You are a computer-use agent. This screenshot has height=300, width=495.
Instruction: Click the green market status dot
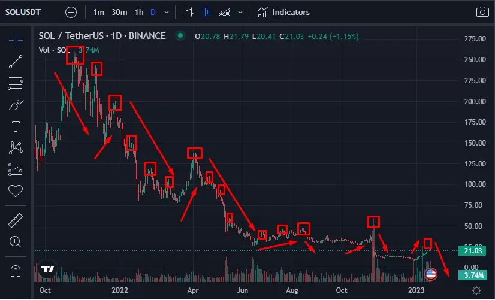pos(180,36)
